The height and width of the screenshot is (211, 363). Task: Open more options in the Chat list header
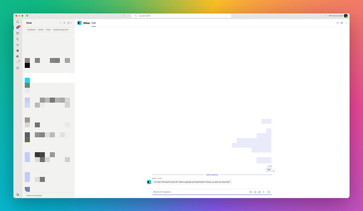pyautogui.click(x=60, y=23)
